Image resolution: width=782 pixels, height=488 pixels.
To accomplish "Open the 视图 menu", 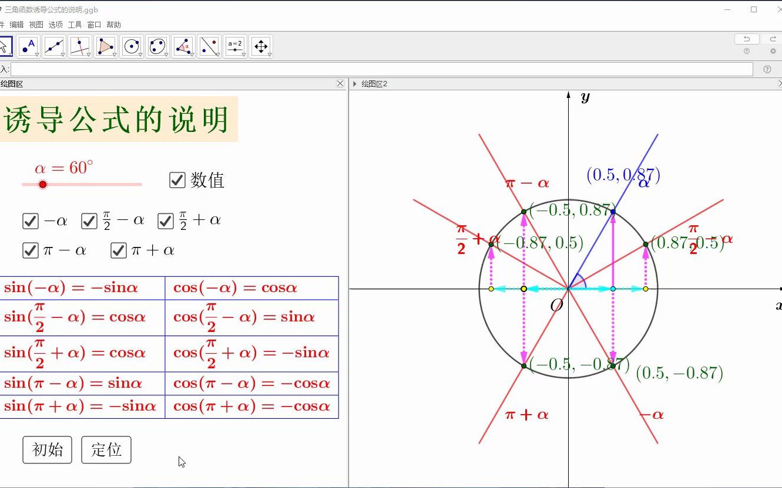I will [35, 25].
